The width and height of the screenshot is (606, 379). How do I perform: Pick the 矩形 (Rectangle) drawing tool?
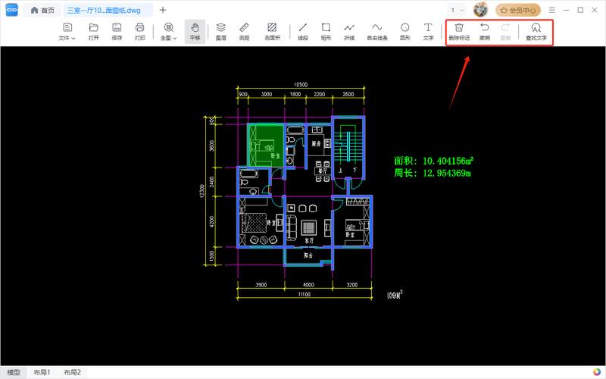tap(326, 31)
